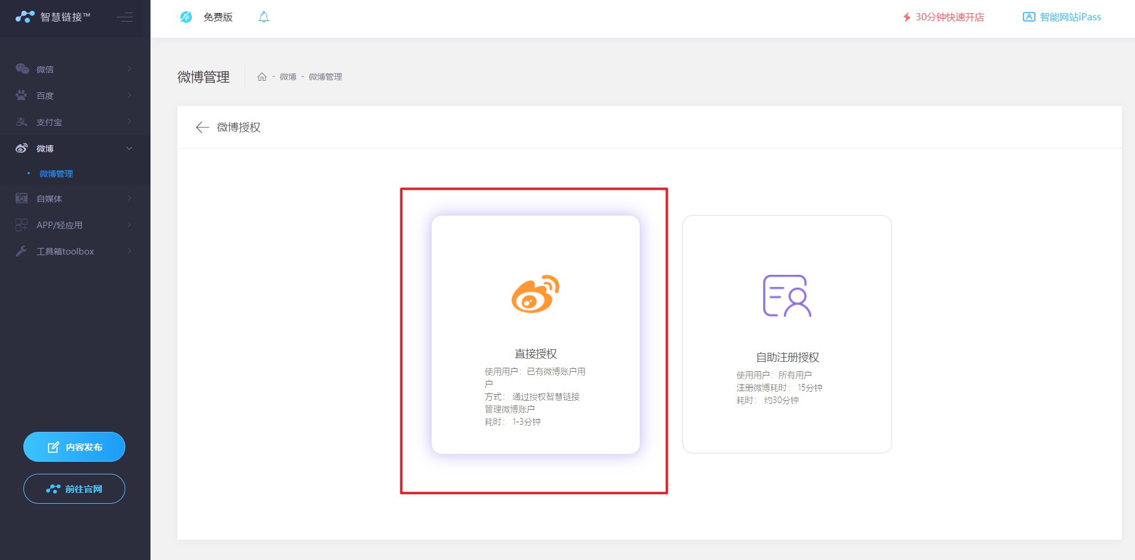
Task: Open the APP/轻应用 sidebar menu
Action: point(75,225)
